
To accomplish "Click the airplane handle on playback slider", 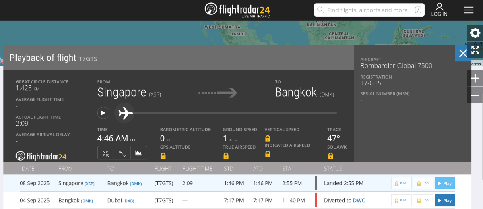I will [125, 113].
